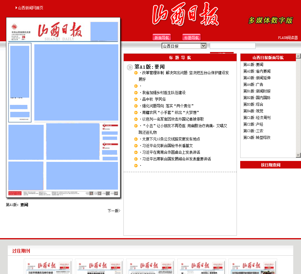Screen dimensions: 301x274
Task: Open article 强化问题导向 落实"两个责任"
Action: pyautogui.click(x=168, y=106)
